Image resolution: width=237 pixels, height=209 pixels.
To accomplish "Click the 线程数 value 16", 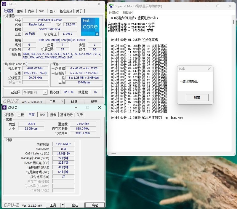I will click(x=95, y=92).
